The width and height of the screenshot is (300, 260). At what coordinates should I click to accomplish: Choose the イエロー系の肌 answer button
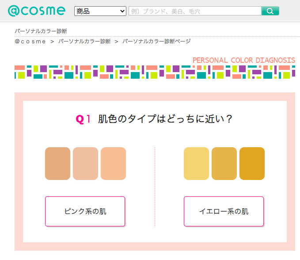coord(224,211)
